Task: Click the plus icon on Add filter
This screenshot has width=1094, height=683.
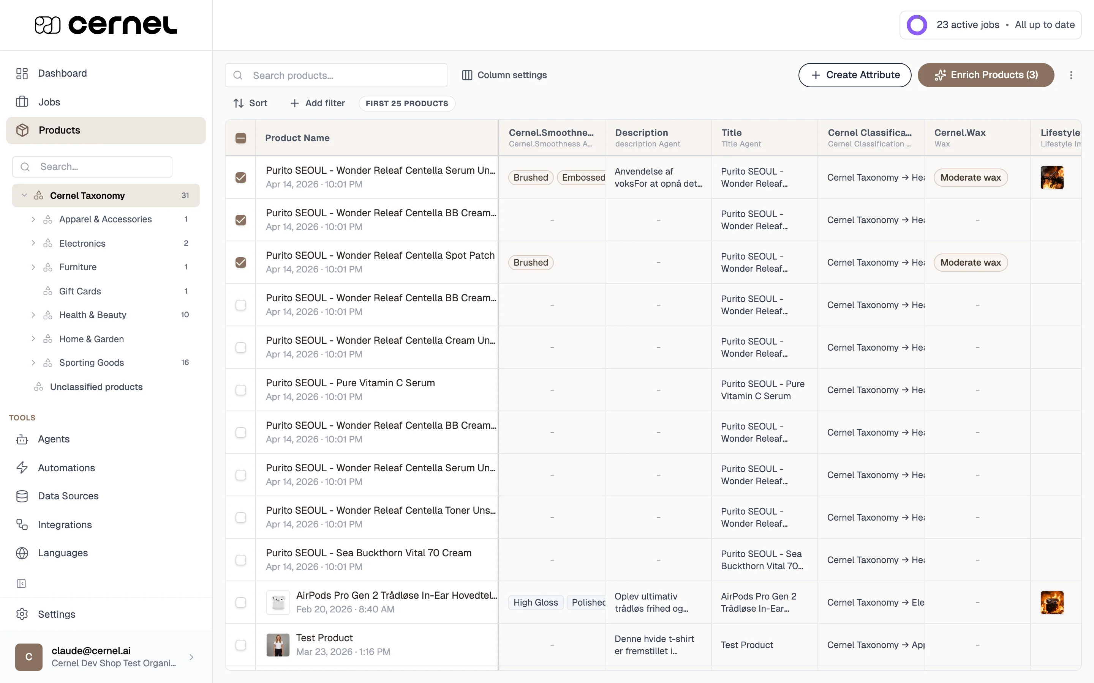Action: point(294,104)
